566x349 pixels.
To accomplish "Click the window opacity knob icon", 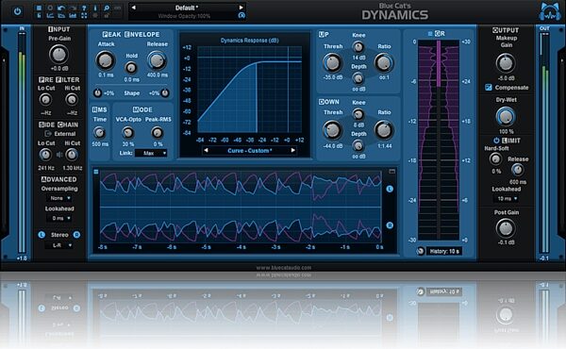I will (x=241, y=15).
